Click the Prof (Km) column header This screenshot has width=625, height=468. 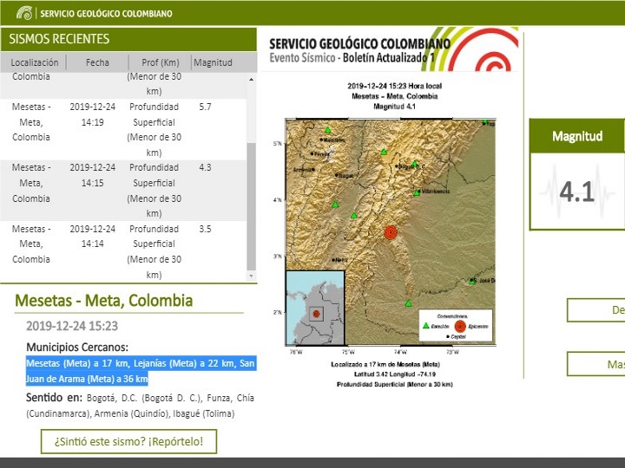pos(161,62)
